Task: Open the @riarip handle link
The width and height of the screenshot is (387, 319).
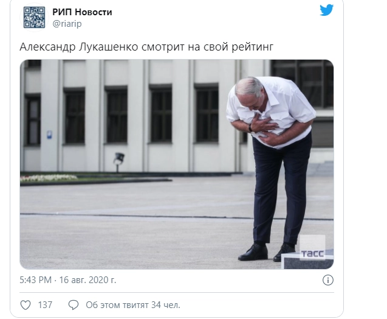Action: pyautogui.click(x=67, y=24)
